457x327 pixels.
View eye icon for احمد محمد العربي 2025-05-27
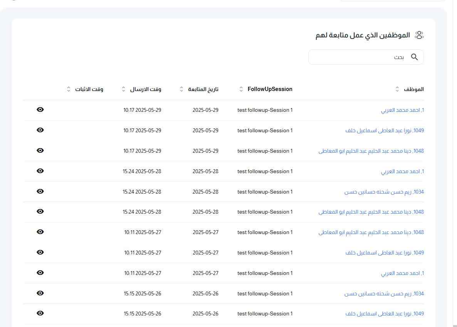tap(40, 273)
